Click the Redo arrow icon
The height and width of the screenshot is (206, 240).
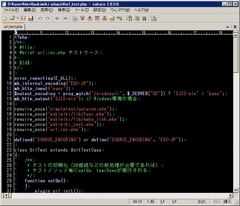tap(48, 18)
